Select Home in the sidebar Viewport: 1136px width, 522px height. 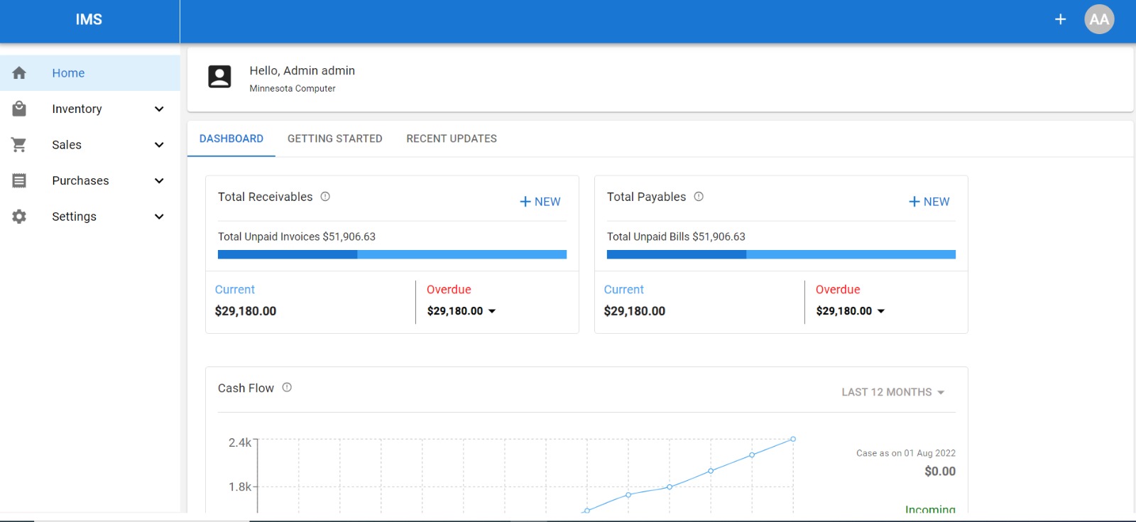[89, 73]
